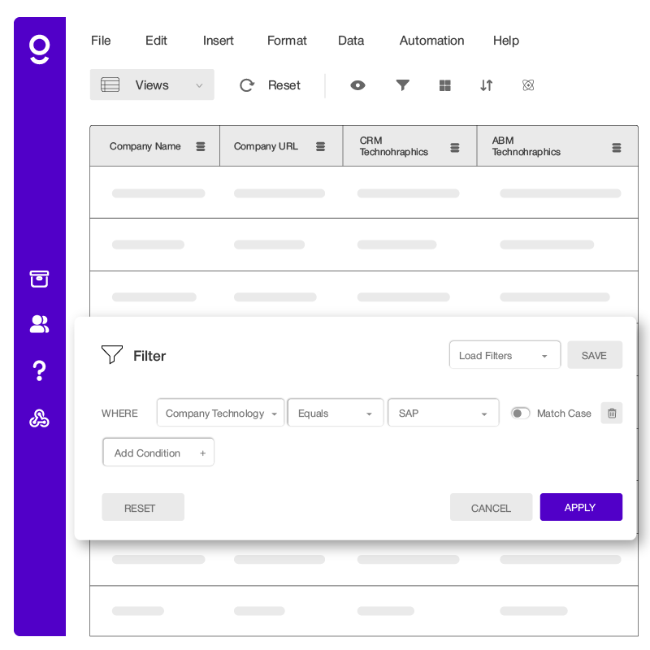Click the atom-shaped icon in toolbar

[x=528, y=85]
